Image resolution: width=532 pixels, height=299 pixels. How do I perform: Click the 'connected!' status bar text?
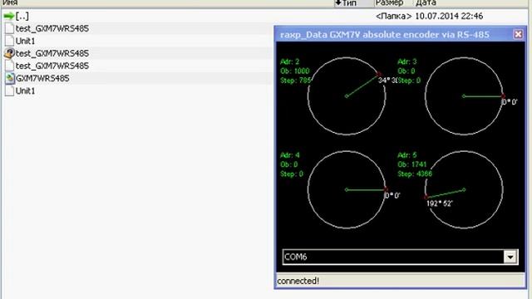pyautogui.click(x=298, y=281)
